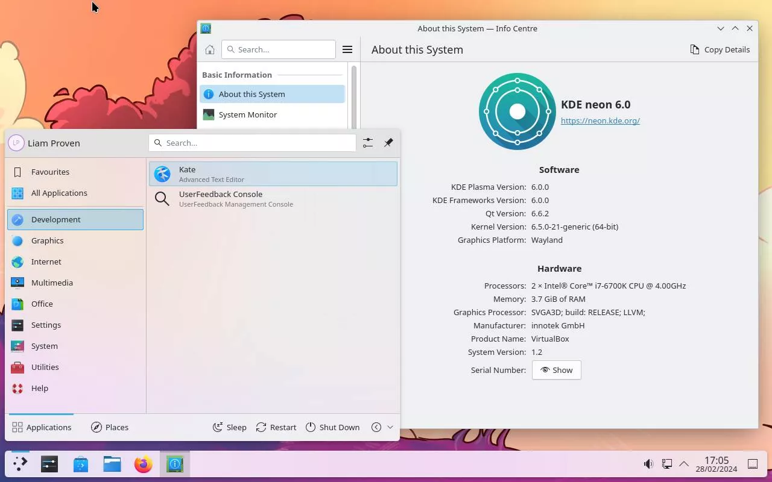Select Favourites category
Screen dimensions: 772x482
[75, 172]
